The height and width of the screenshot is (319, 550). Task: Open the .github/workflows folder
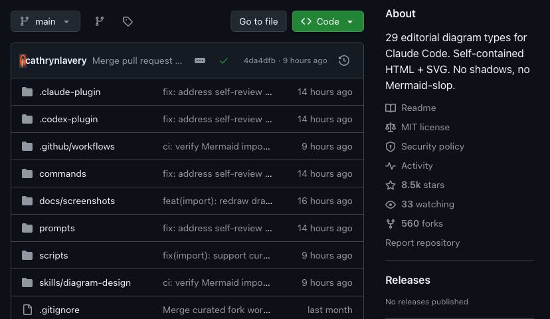coord(77,146)
